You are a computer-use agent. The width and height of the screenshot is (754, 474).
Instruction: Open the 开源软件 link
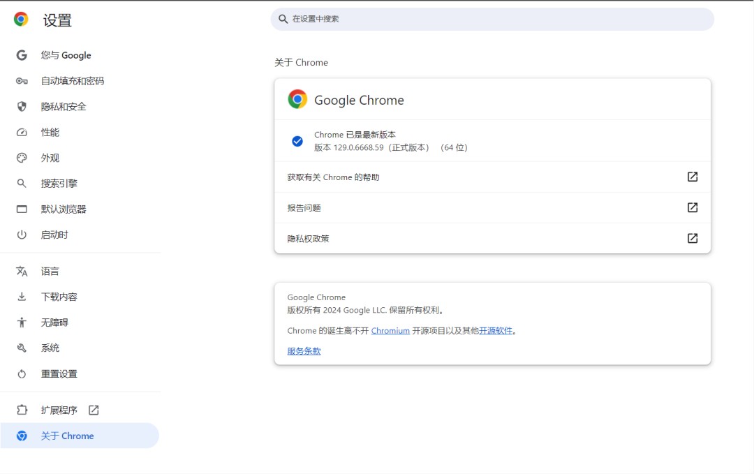[496, 331]
